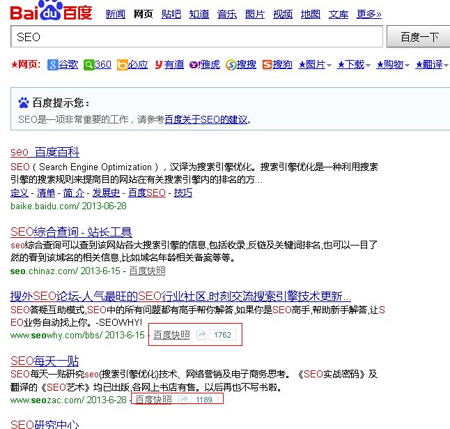Open 百度快照 for seozac.com

[x=153, y=400]
